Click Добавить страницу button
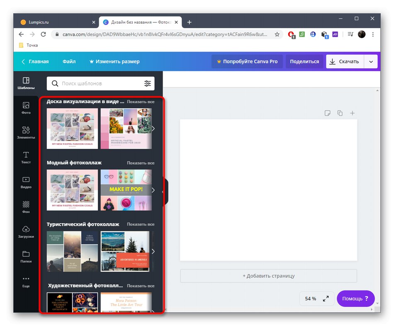The height and width of the screenshot is (326, 394). [x=268, y=276]
